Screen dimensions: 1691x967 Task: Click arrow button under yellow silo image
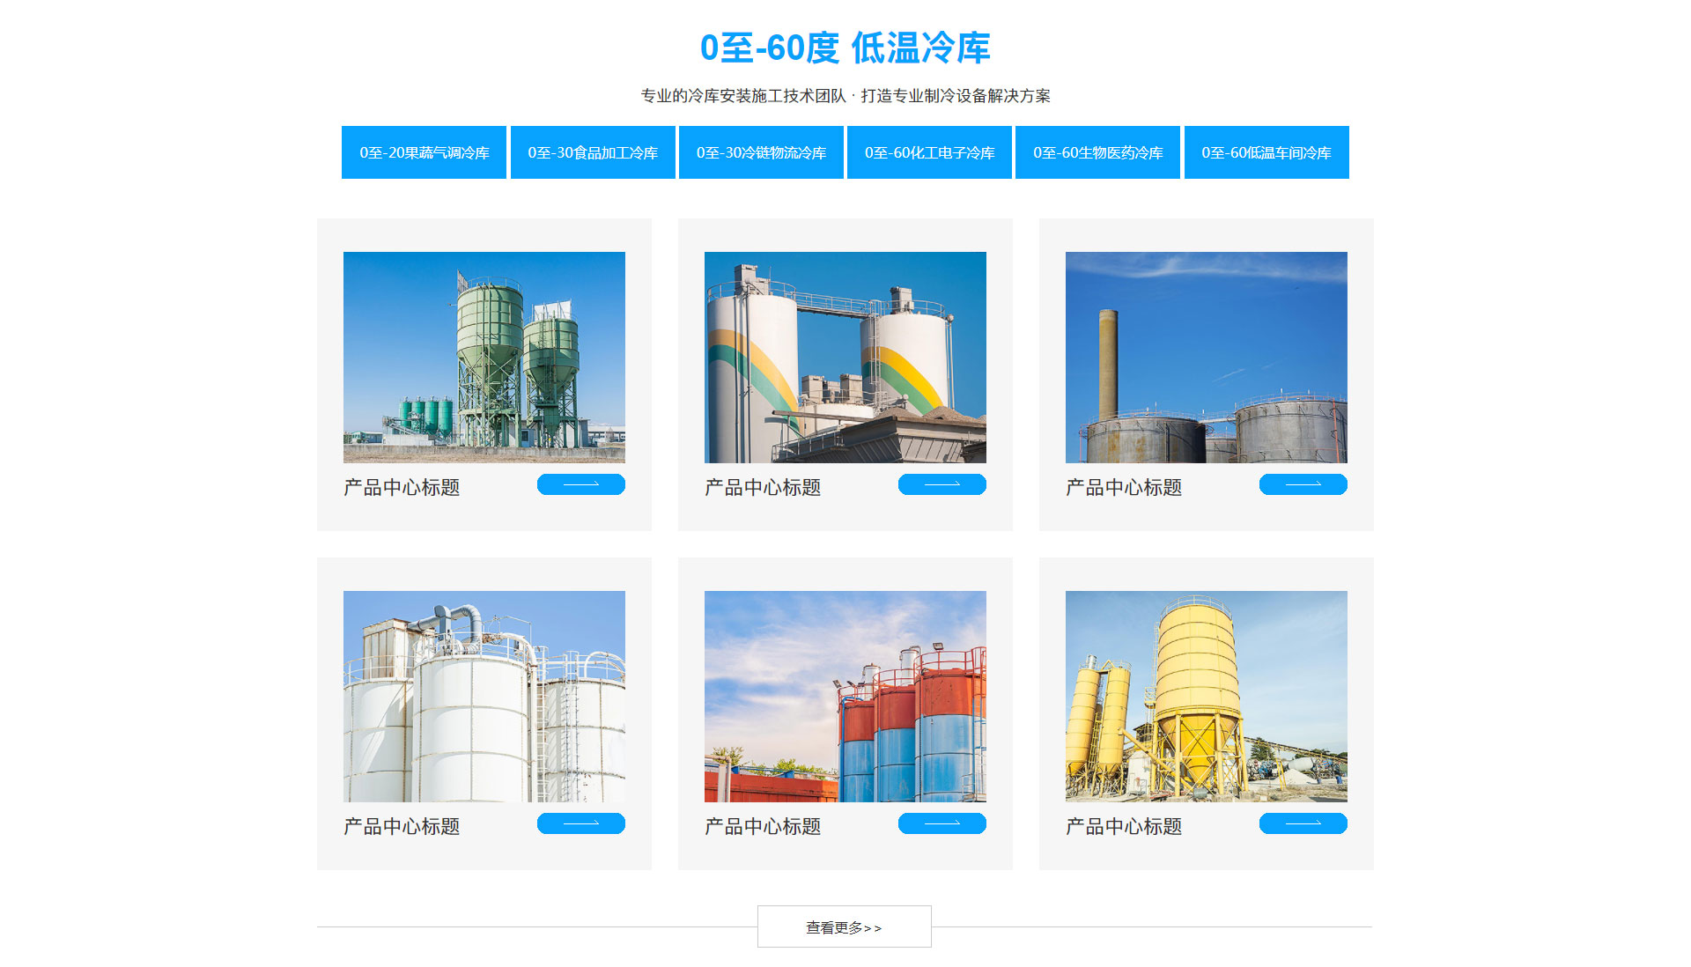pos(1303,823)
